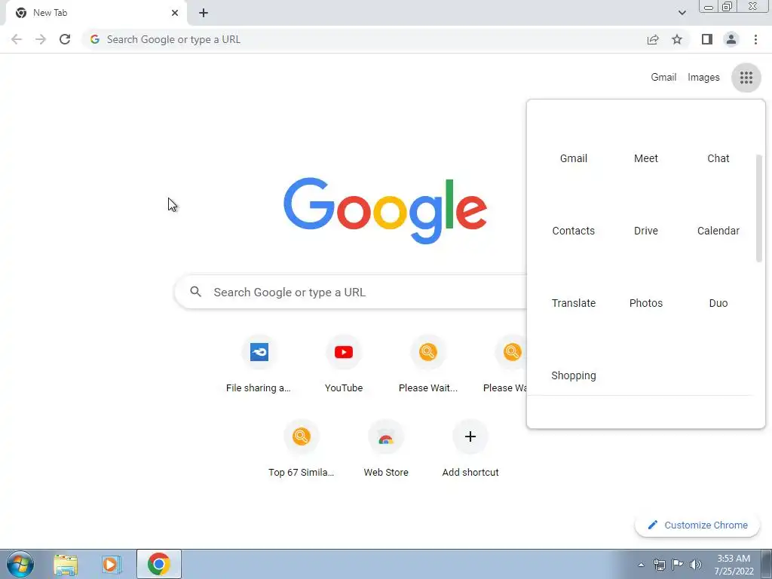Open the Top 67 Simila... shortcut
Viewport: 772px width, 579px height.
pyautogui.click(x=302, y=449)
